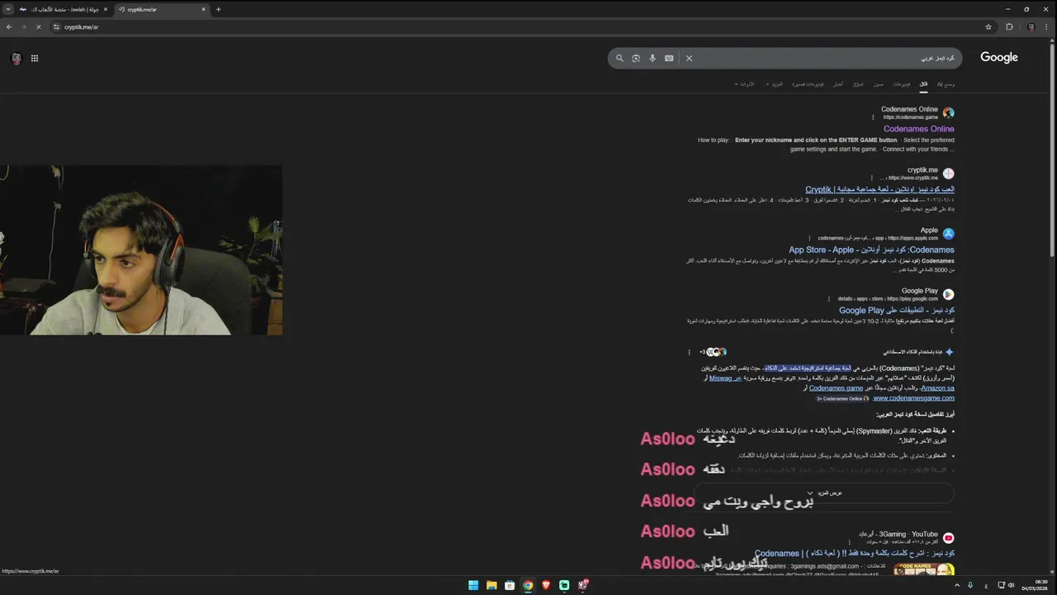Focus the Google search query field
Screen dimensions: 1057x595
(x=826, y=58)
